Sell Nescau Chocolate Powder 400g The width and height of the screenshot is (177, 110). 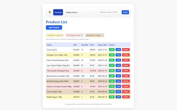[118, 86]
